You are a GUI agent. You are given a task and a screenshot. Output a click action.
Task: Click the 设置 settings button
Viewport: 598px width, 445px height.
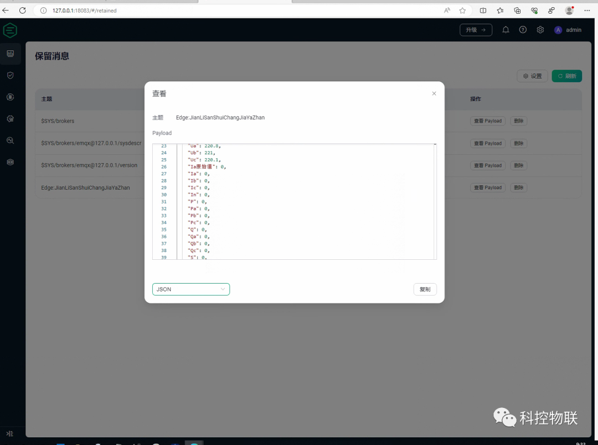click(533, 76)
